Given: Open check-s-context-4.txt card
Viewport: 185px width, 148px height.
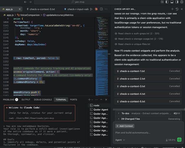Looking at the screenshot, I should coord(148,94).
